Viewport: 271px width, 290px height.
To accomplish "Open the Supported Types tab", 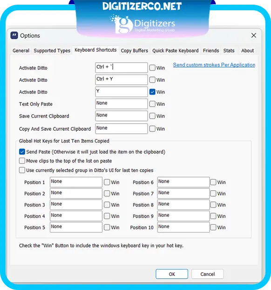I will point(52,50).
